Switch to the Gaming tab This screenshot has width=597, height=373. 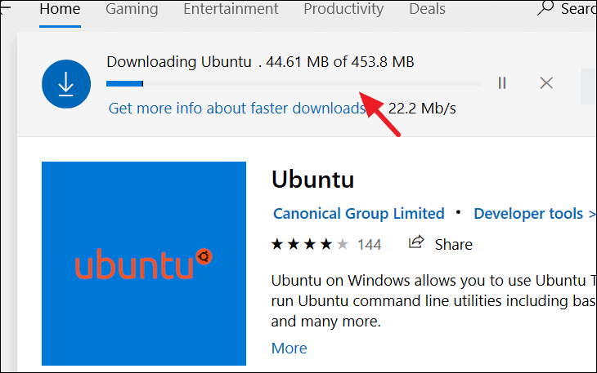point(132,9)
